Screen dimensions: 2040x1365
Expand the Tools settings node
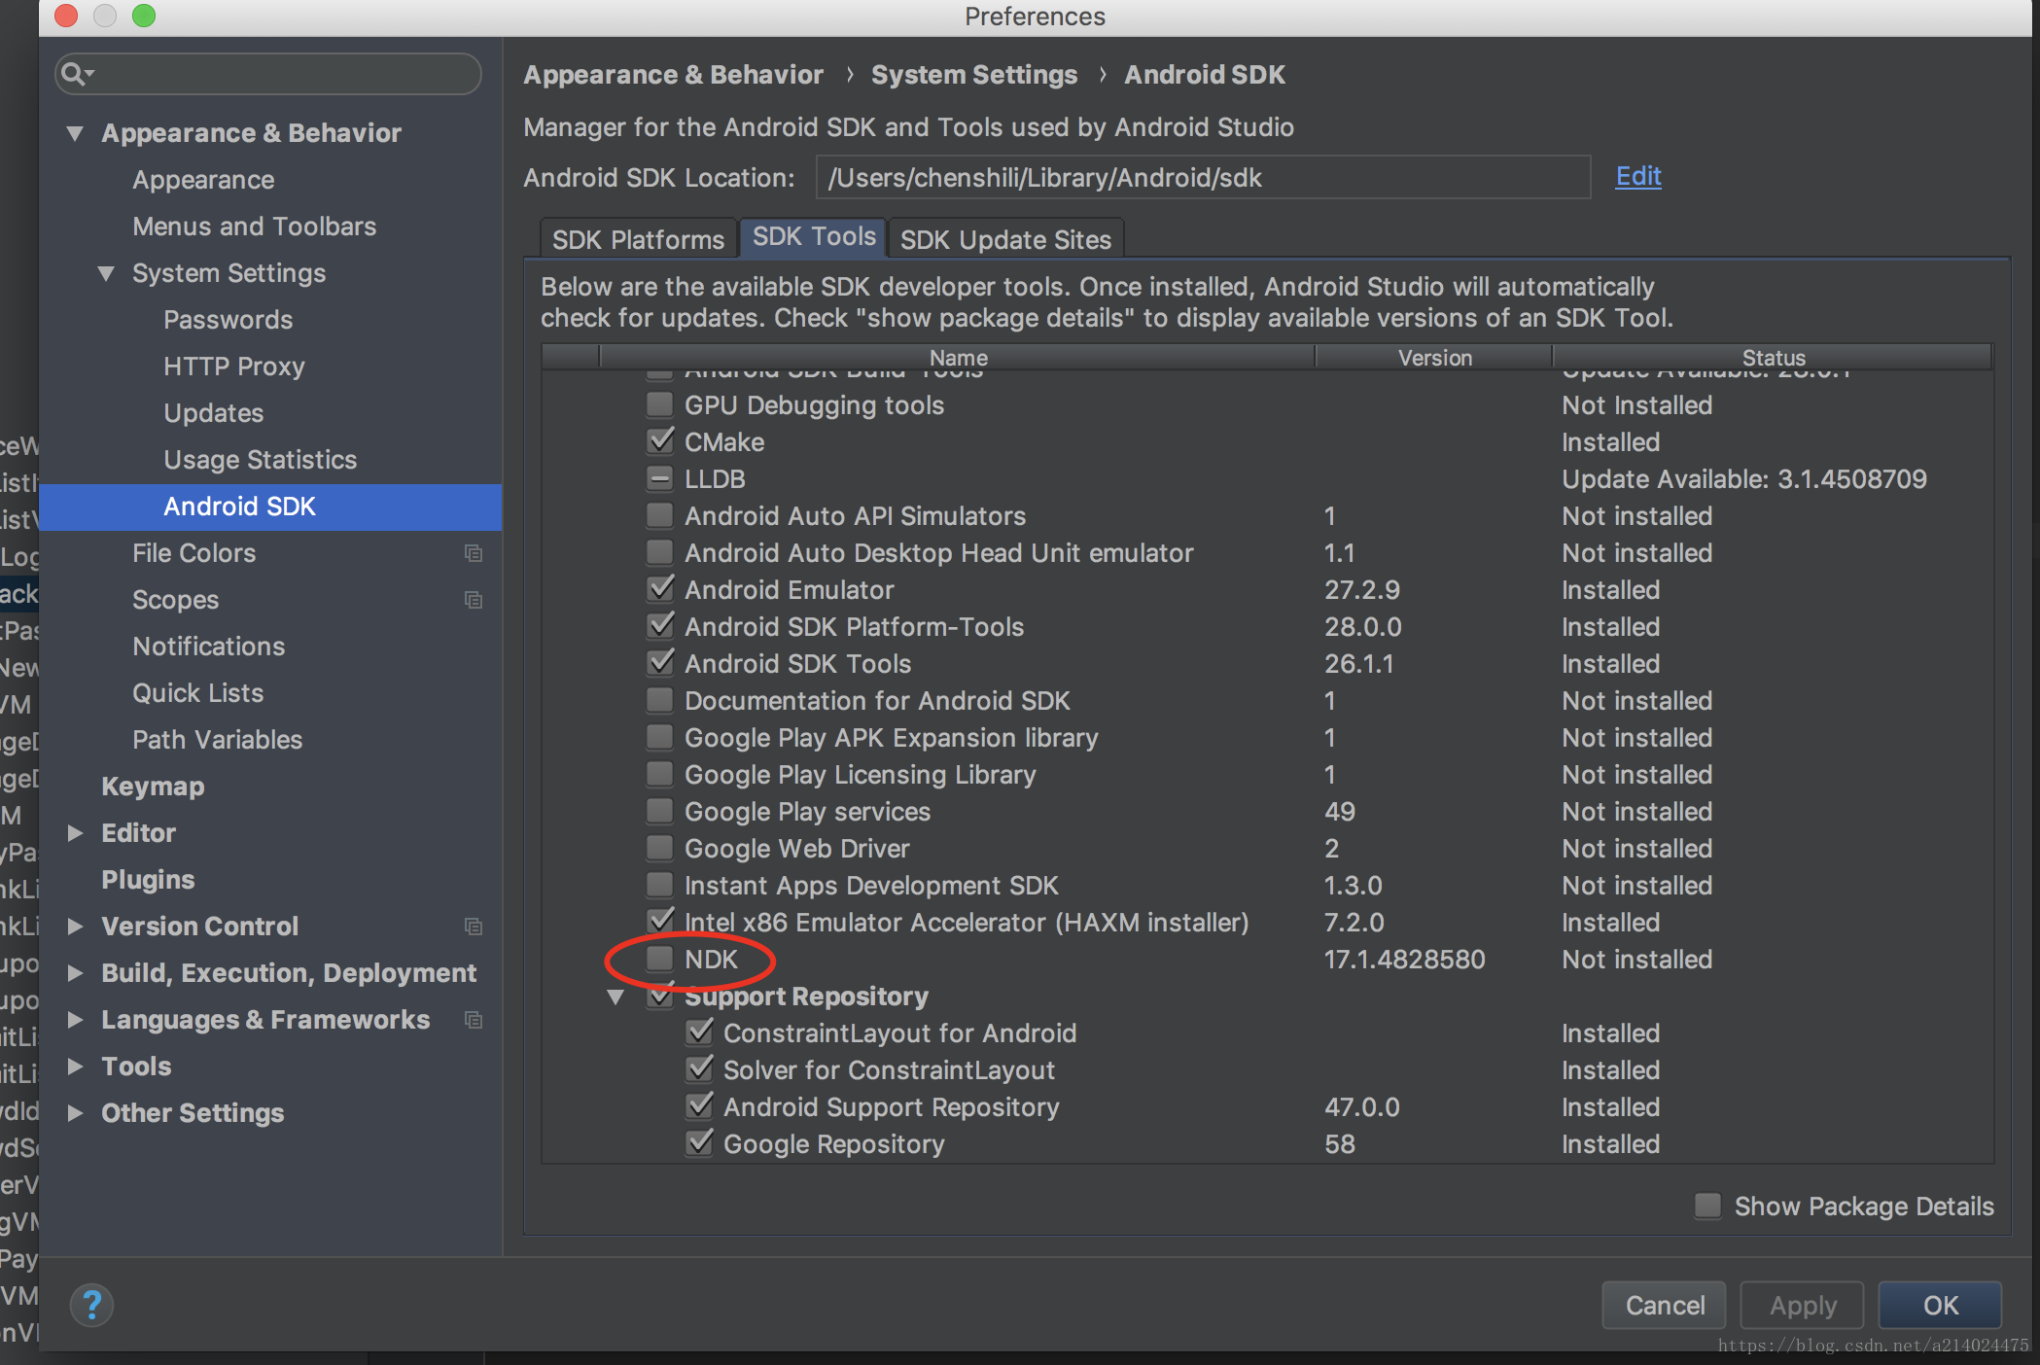tap(75, 1067)
